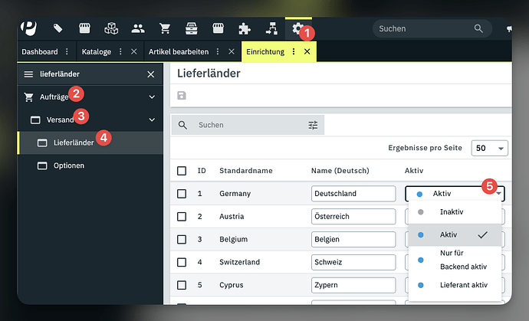Image resolution: width=529 pixels, height=321 pixels.
Task: Click the hierarchy workflow icon in toolbar
Action: (271, 28)
